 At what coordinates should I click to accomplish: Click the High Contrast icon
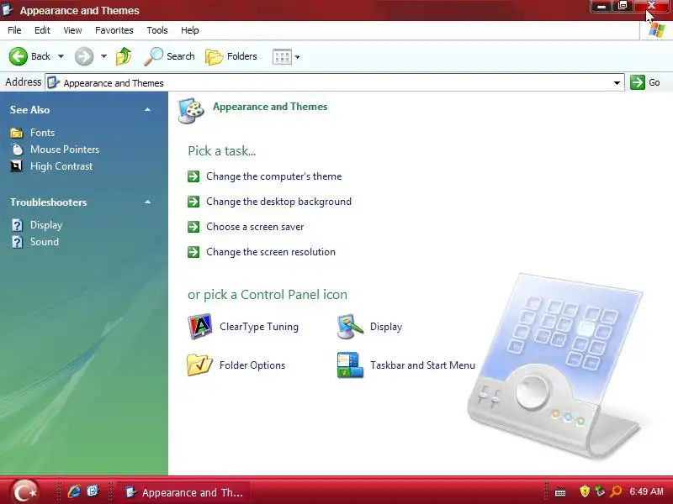point(16,166)
